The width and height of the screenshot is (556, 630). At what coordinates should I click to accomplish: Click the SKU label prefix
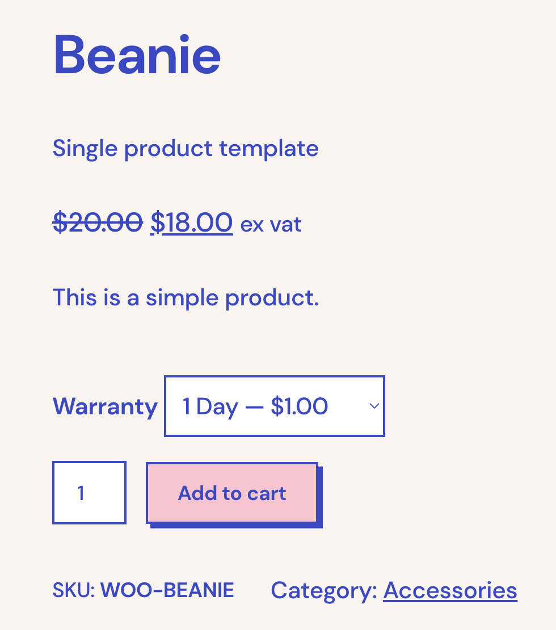coord(73,590)
